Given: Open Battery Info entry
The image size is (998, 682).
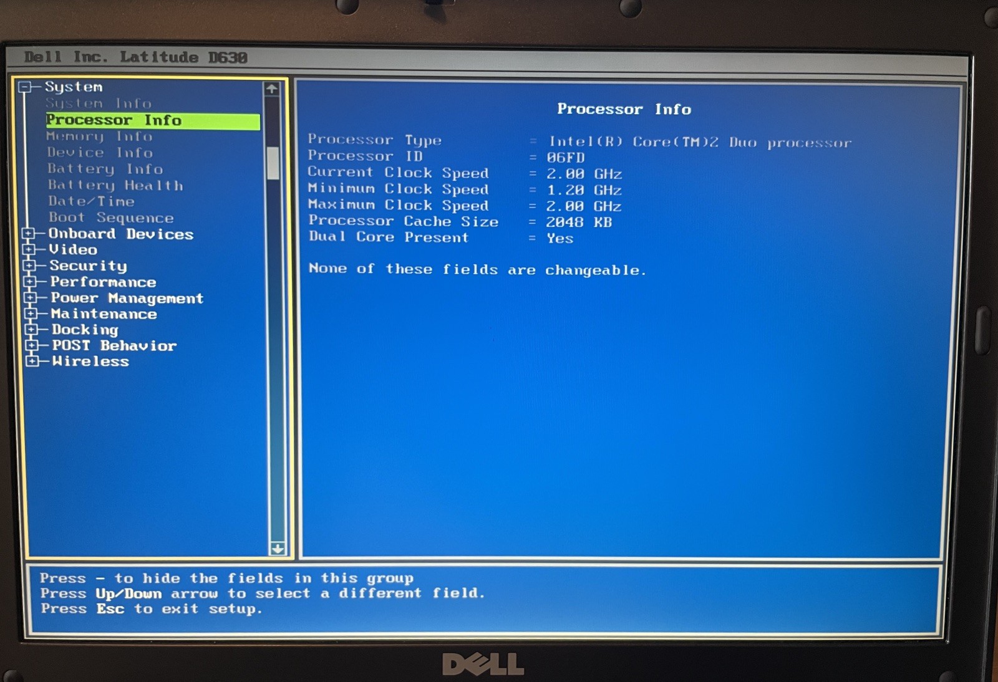Looking at the screenshot, I should tap(105, 169).
